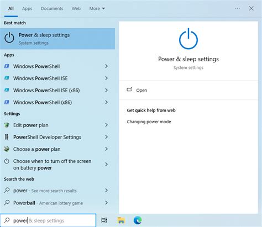Viewport: 262px width, 227px height.
Task: Expand Windows PowerShell (x86) chevron
Action: pyautogui.click(x=107, y=102)
